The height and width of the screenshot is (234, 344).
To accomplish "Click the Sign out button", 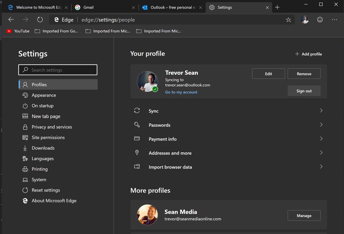I will [304, 91].
